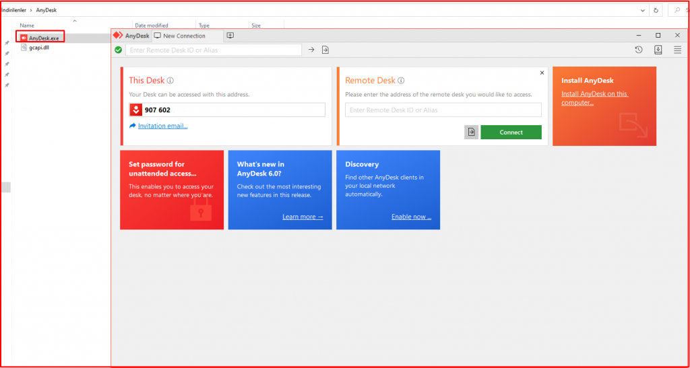The height and width of the screenshot is (368, 690).
Task: Click the Enable now link under Discovery
Action: [x=411, y=217]
